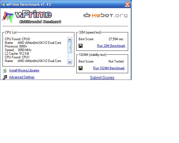Click the Install Missing Libraries icon
Image resolution: width=179 pixels, height=143 pixels.
click(5, 71)
